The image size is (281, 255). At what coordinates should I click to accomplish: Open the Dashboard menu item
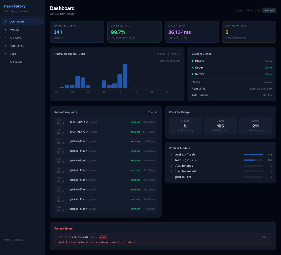click(22, 22)
